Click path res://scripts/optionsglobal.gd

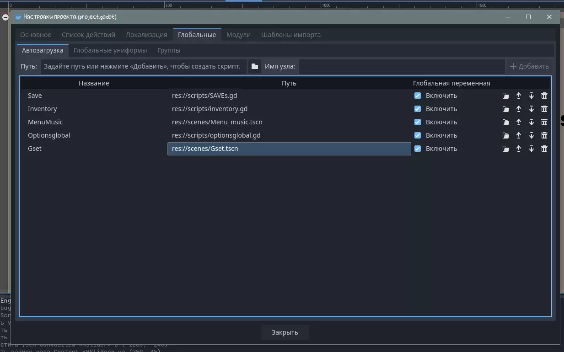point(216,135)
